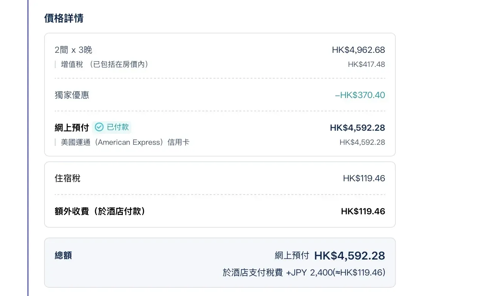The height and width of the screenshot is (296, 479).
Task: Click the 住宿稅 label
Action: (68, 178)
